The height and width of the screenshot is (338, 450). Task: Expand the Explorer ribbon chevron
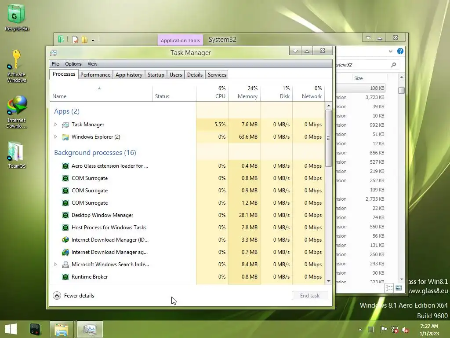point(391,51)
